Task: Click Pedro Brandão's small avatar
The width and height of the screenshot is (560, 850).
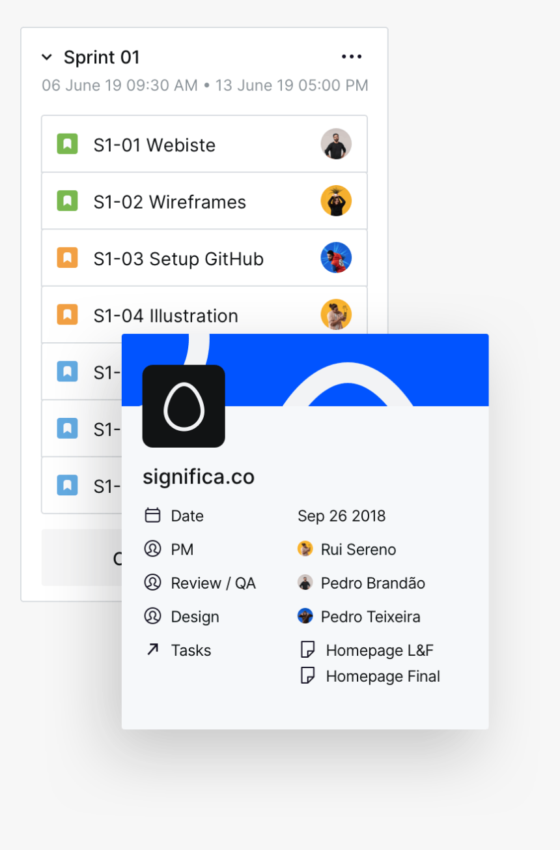Action: [x=305, y=583]
